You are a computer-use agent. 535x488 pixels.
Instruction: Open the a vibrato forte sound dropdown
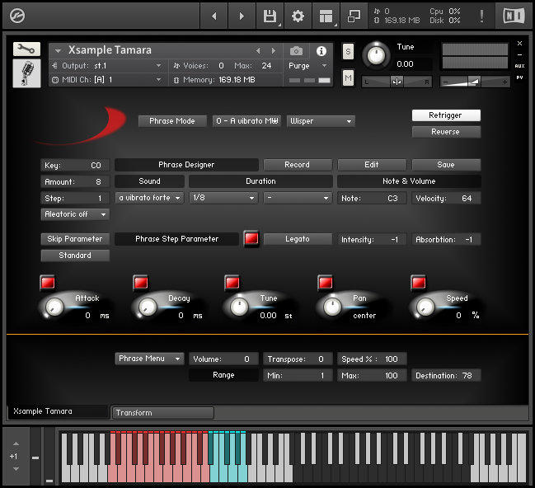click(x=149, y=198)
